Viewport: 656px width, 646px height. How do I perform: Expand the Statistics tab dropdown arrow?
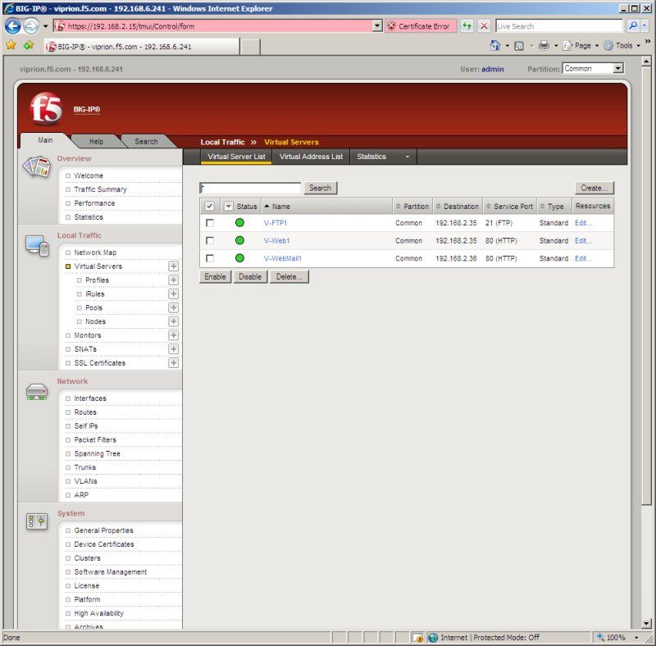[407, 157]
